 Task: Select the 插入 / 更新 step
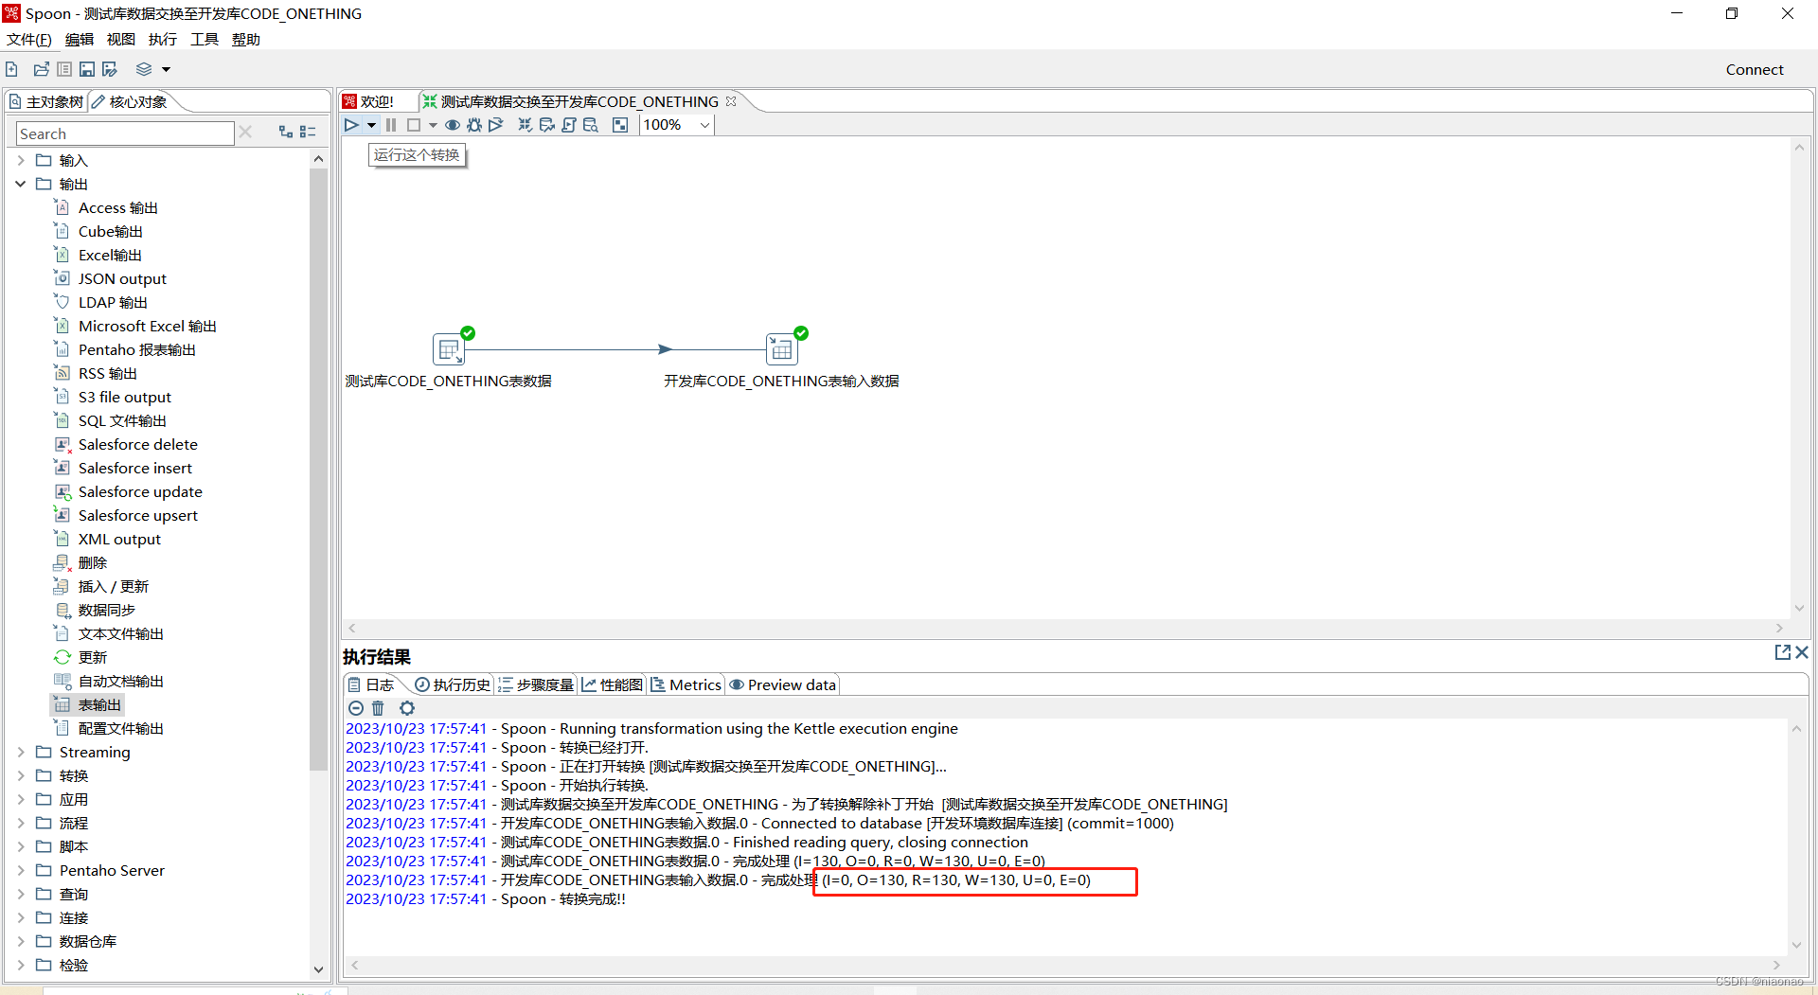pyautogui.click(x=101, y=586)
